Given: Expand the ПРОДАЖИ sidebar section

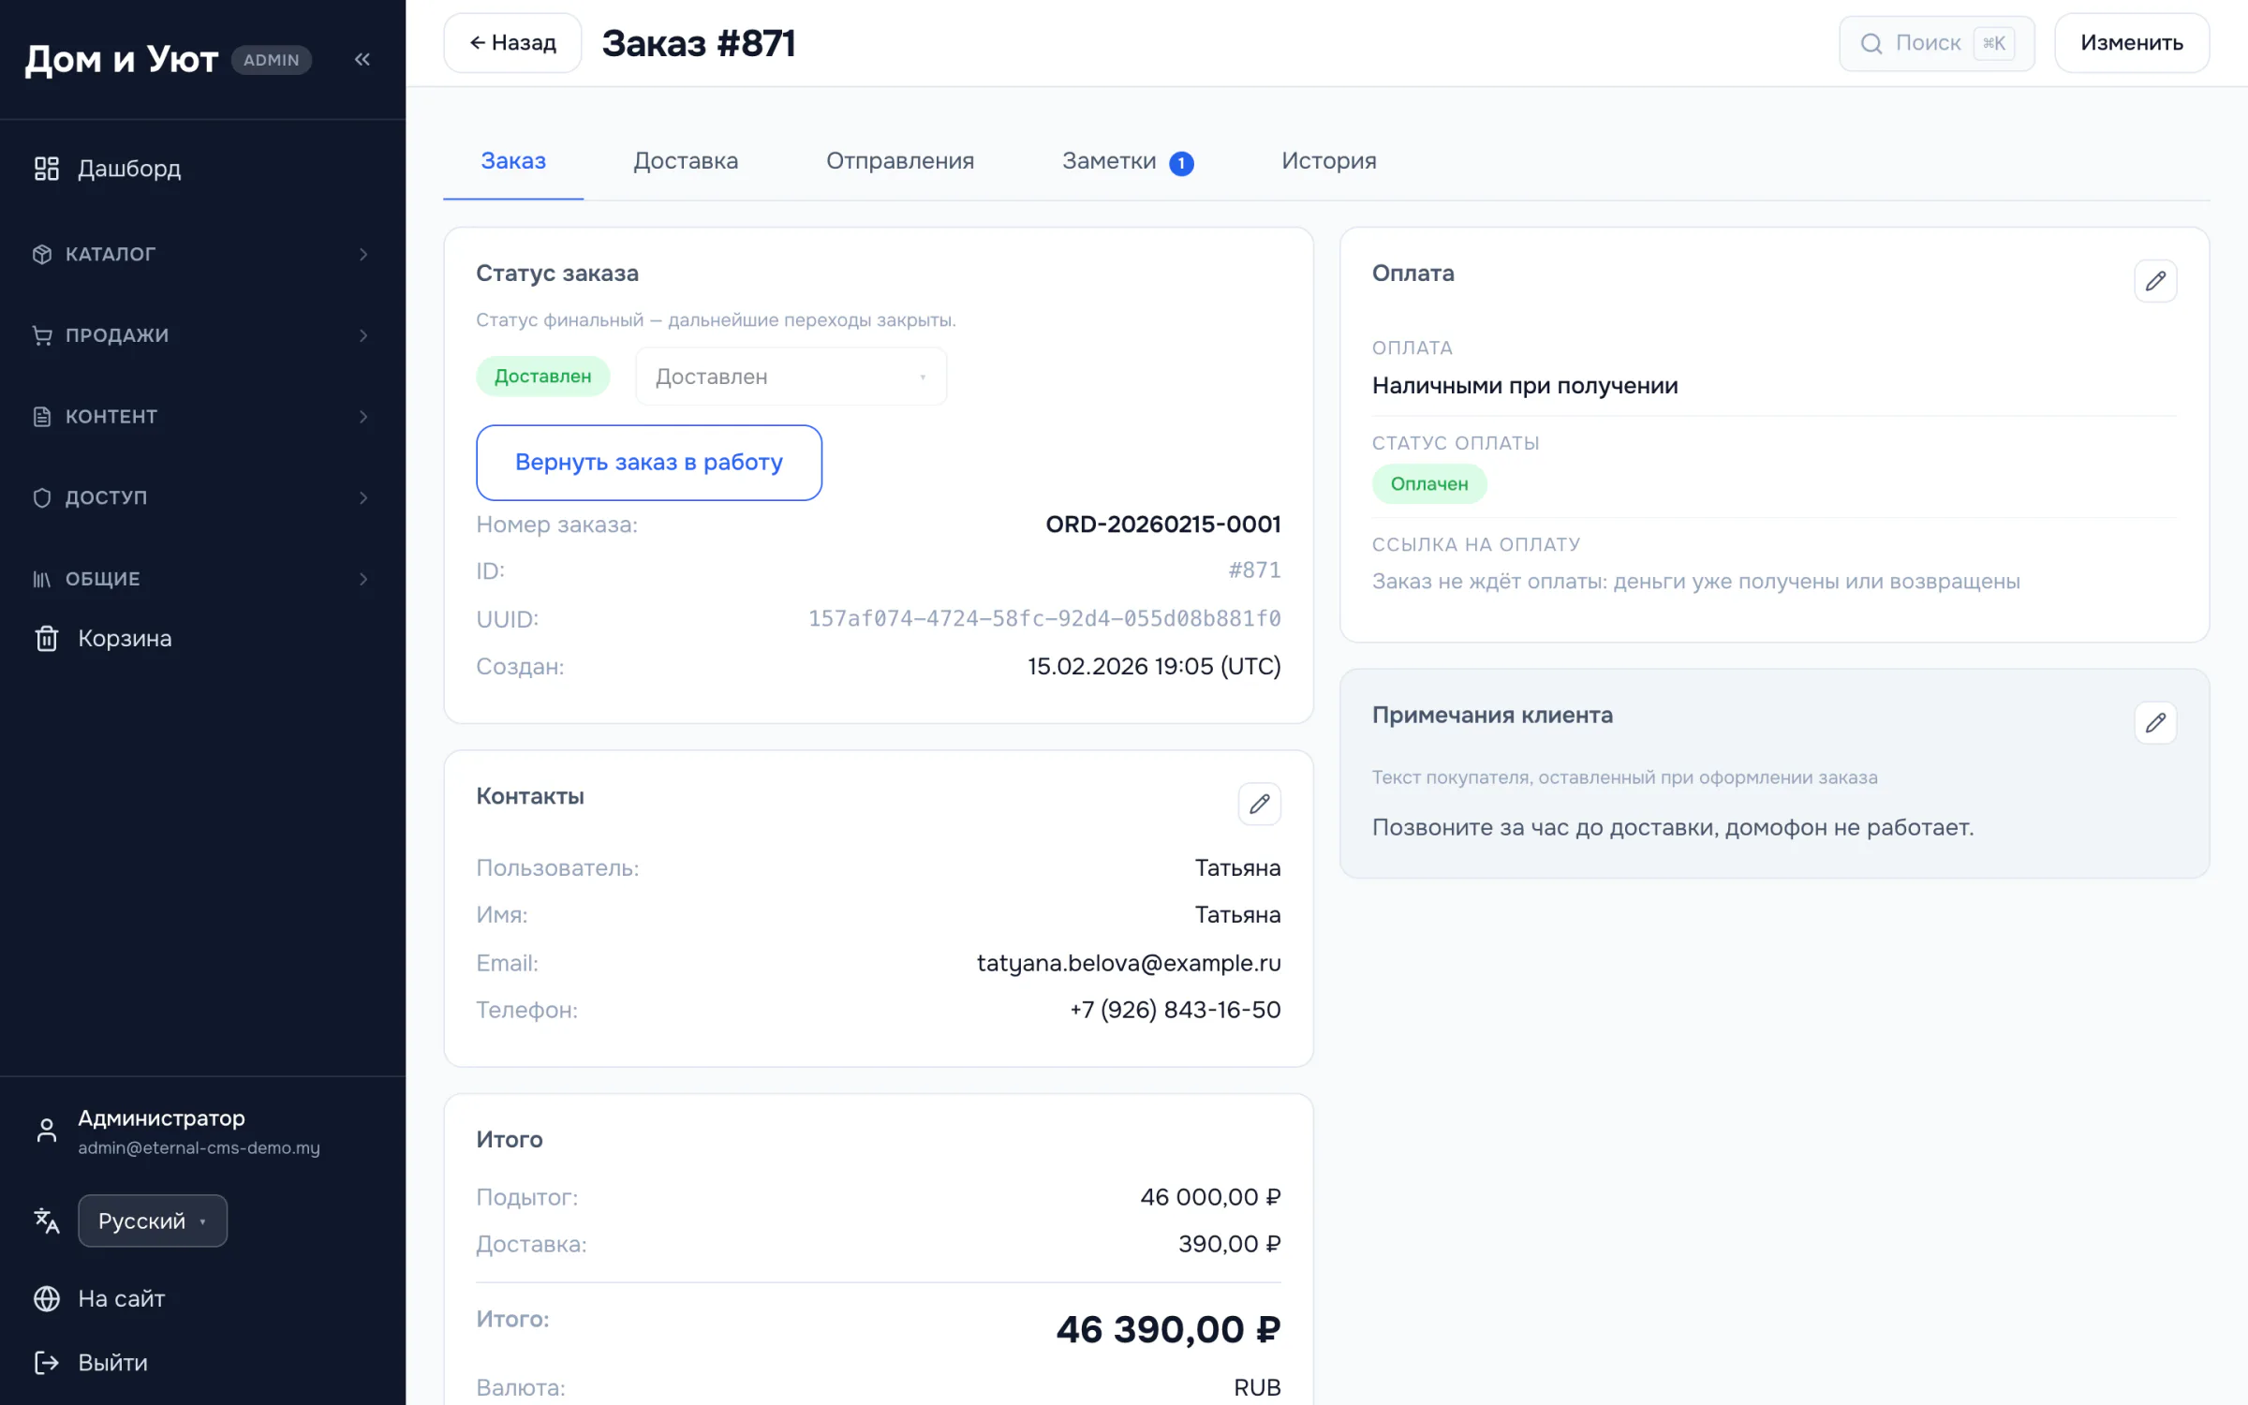Looking at the screenshot, I should (x=202, y=335).
